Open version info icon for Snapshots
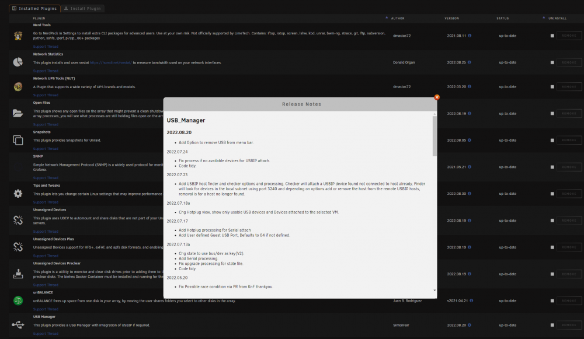This screenshot has height=339, width=584. coord(470,140)
